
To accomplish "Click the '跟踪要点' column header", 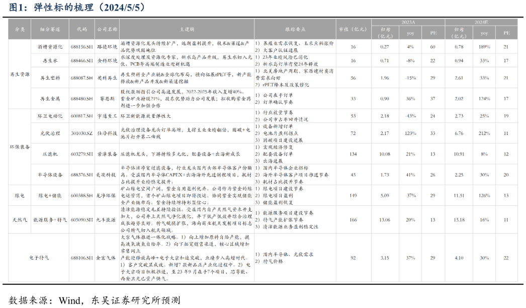I will pyautogui.click(x=295, y=30).
